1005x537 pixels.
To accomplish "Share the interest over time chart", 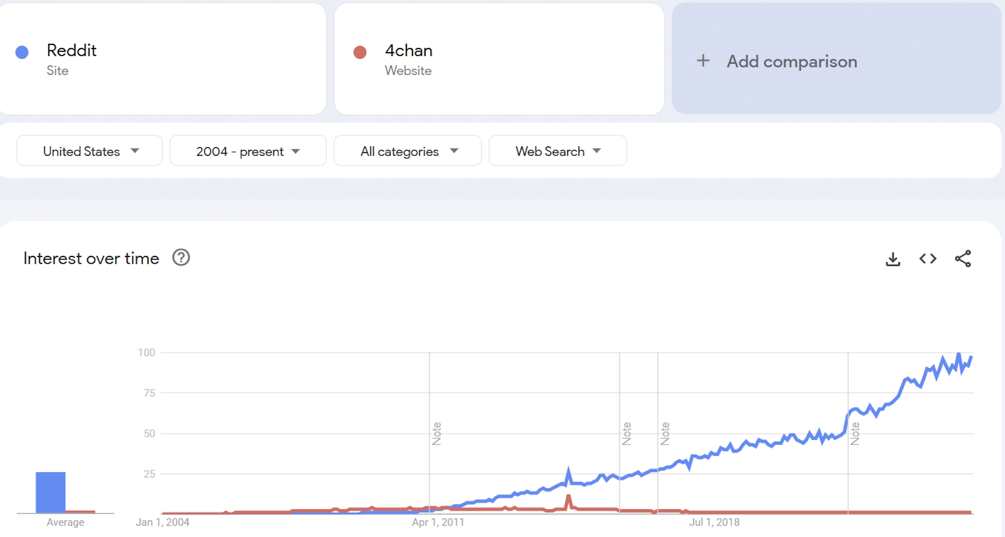I will [963, 259].
